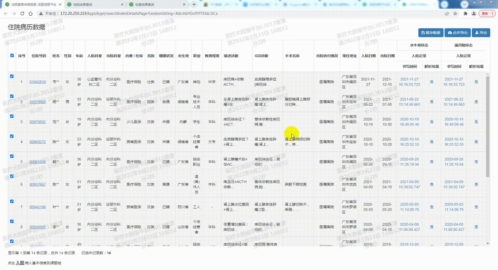Open inpatient record 00970892

(x=37, y=122)
